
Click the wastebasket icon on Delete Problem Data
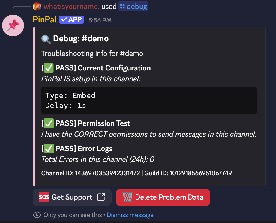[x=127, y=197]
